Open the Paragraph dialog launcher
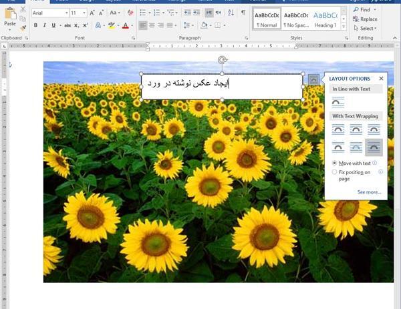This screenshot has height=309, width=401. (x=246, y=38)
